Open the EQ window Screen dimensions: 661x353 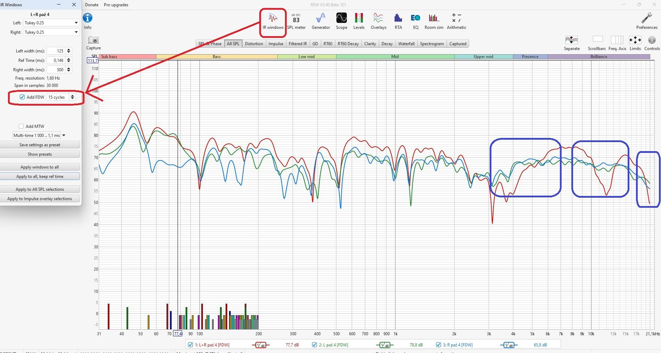tap(415, 21)
